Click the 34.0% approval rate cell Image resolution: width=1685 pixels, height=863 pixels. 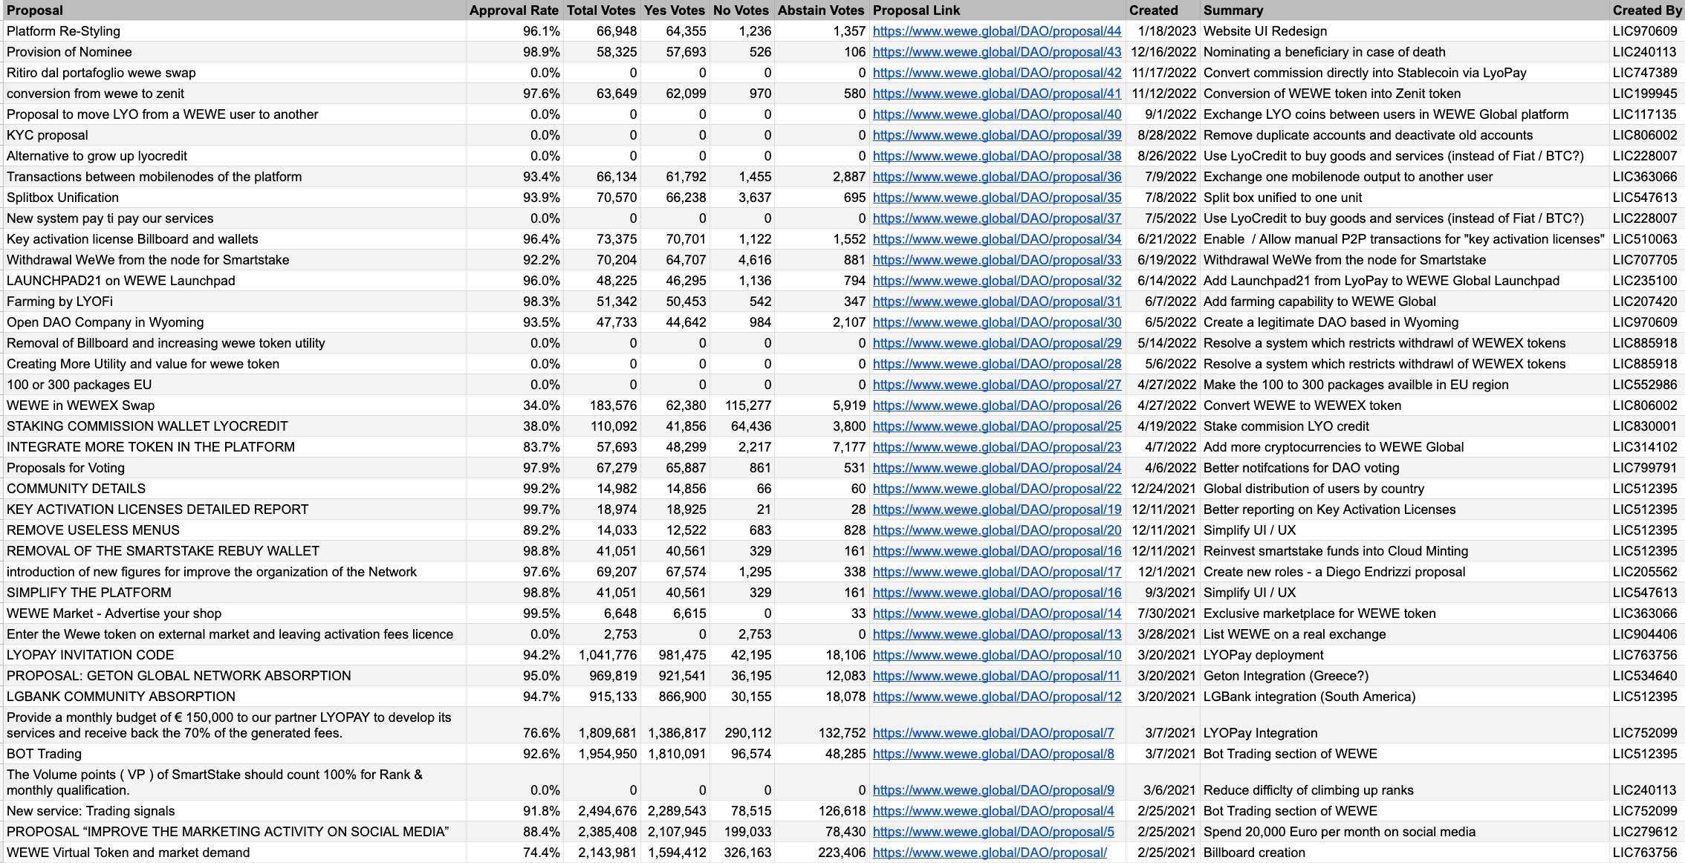pyautogui.click(x=541, y=406)
